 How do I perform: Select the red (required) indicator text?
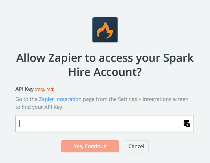click(x=44, y=89)
